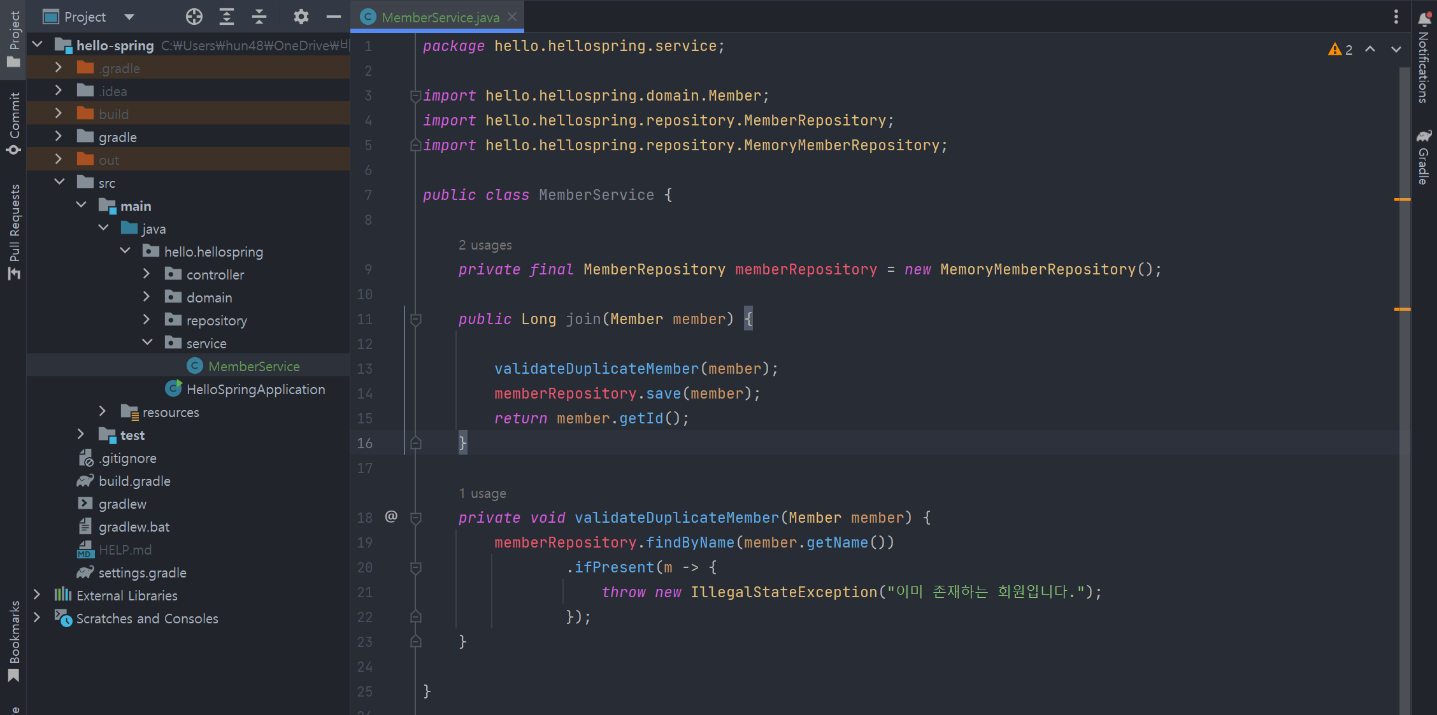Hide the Project tool window

point(334,17)
